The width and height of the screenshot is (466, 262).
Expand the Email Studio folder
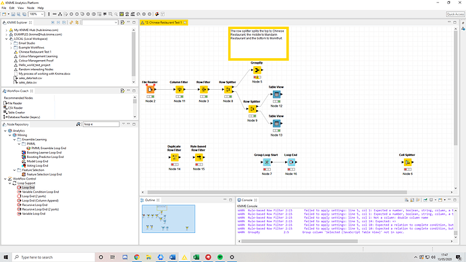pyautogui.click(x=11, y=43)
